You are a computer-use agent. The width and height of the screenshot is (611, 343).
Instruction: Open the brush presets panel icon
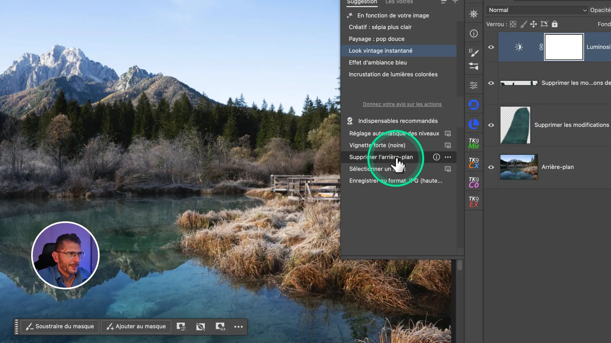(x=474, y=66)
